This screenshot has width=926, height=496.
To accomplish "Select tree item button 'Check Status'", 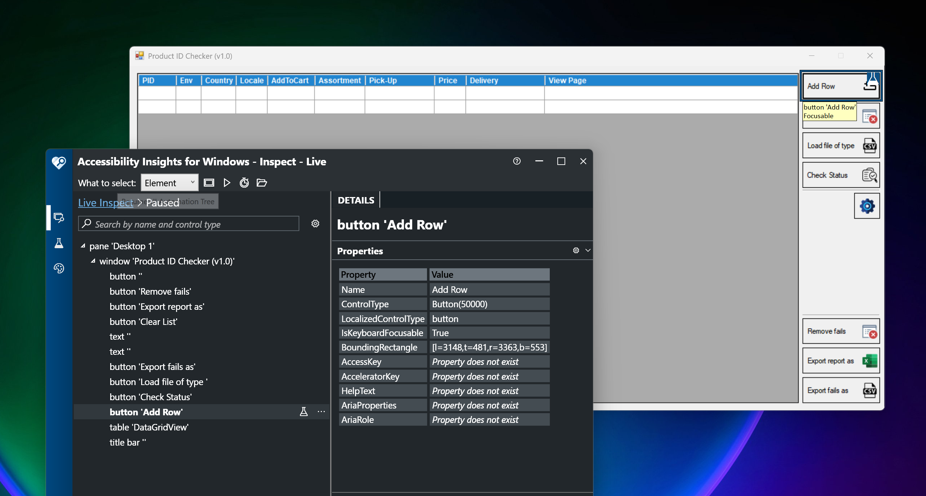I will tap(150, 397).
